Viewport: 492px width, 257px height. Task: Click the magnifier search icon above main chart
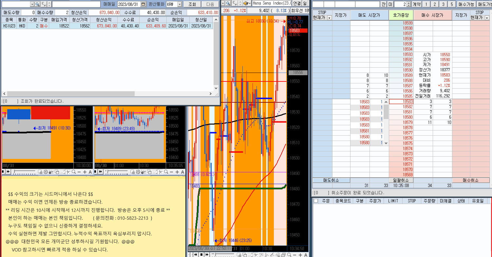click(x=228, y=4)
